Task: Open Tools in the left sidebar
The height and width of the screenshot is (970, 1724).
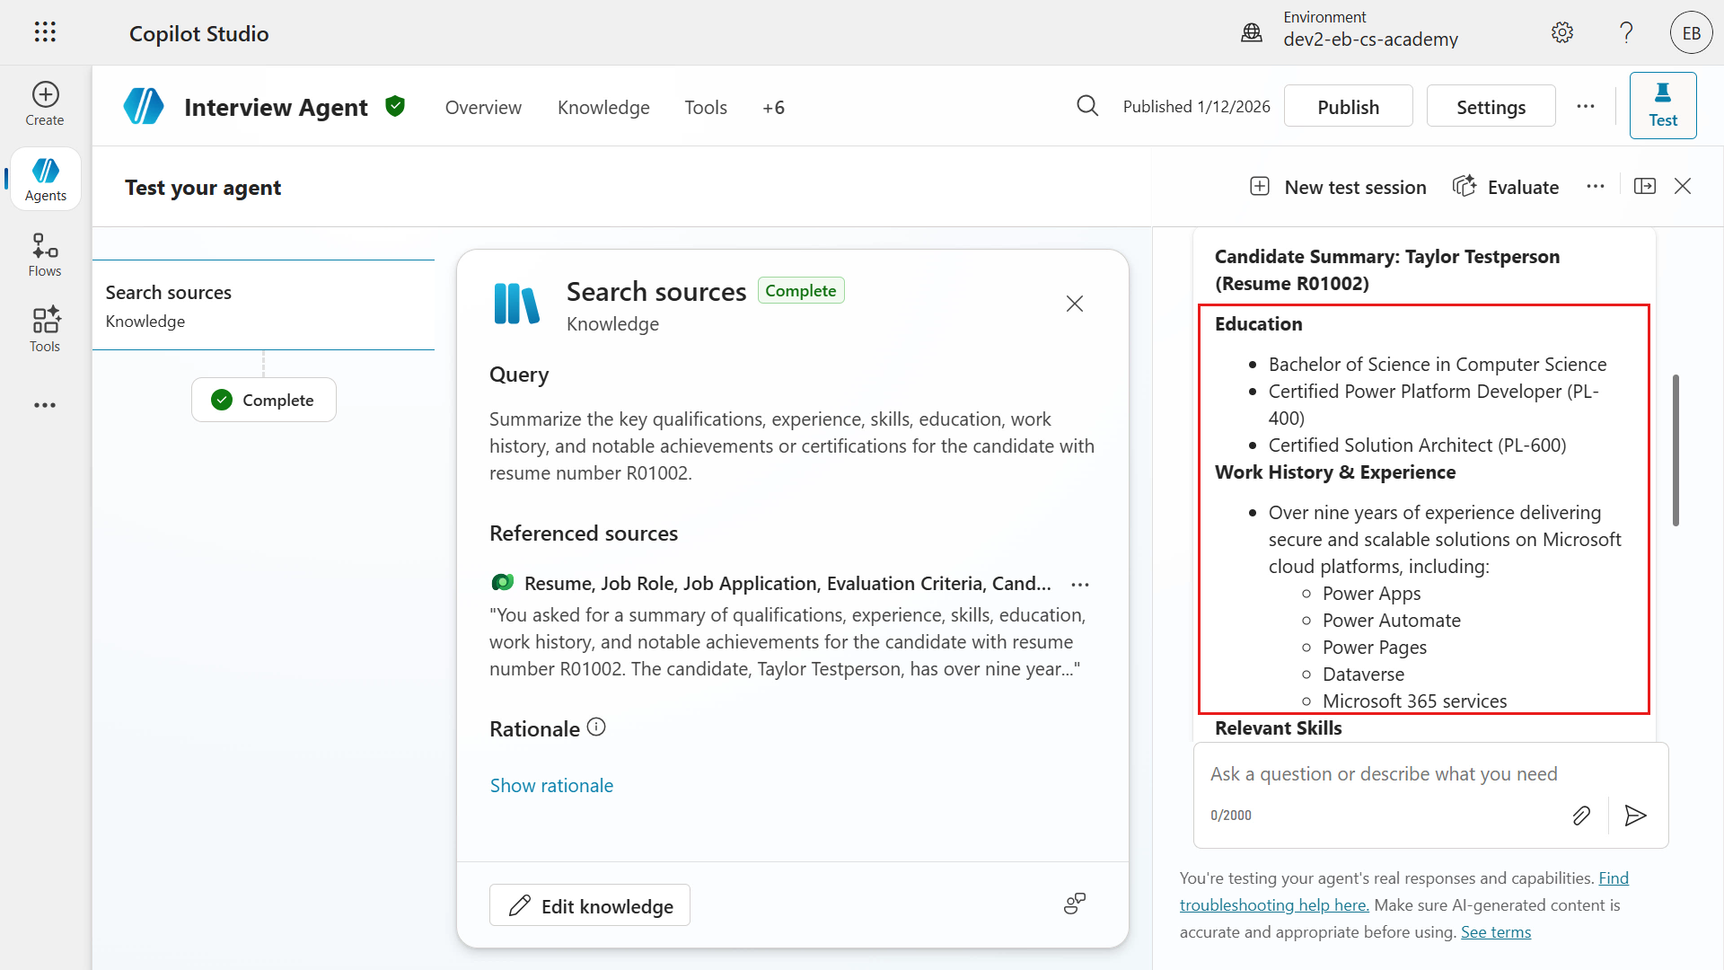Action: pos(45,330)
